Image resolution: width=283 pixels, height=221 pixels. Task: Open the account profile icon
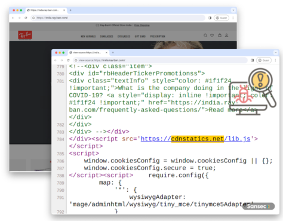(x=226, y=35)
